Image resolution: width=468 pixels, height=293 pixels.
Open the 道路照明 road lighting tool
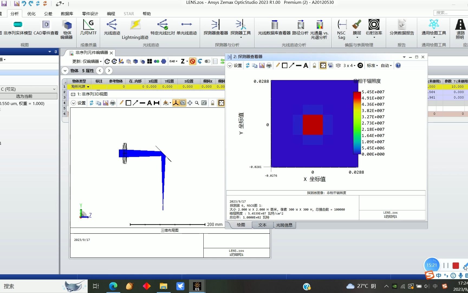[460, 29]
